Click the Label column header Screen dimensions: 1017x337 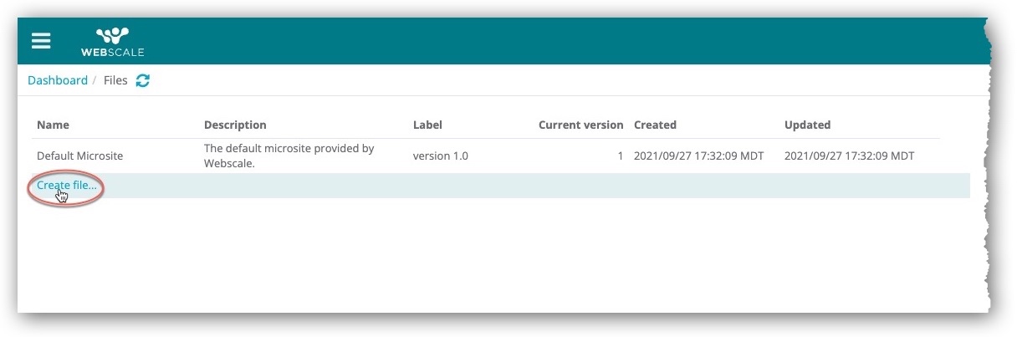427,125
